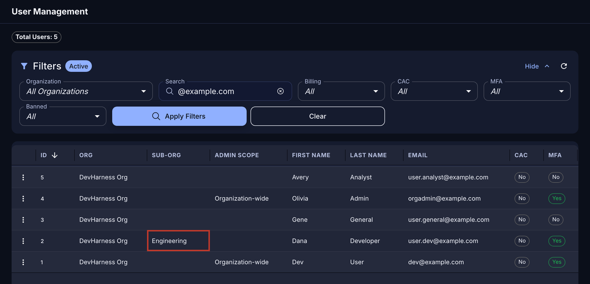This screenshot has height=284, width=590.
Task: Click email user.general@example.com
Action: [449, 220]
